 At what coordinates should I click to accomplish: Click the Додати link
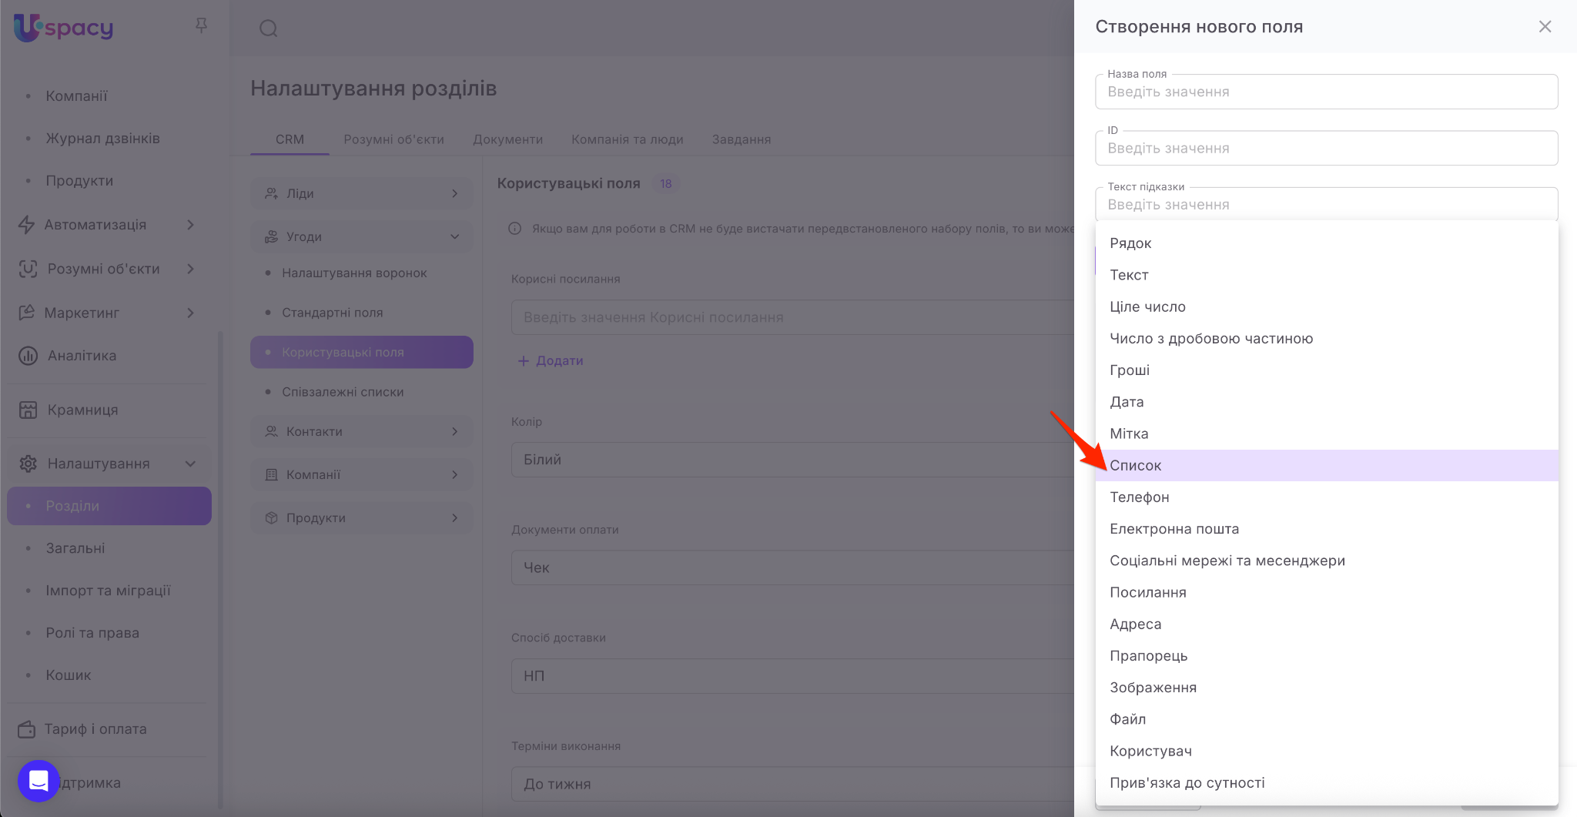[551, 361]
